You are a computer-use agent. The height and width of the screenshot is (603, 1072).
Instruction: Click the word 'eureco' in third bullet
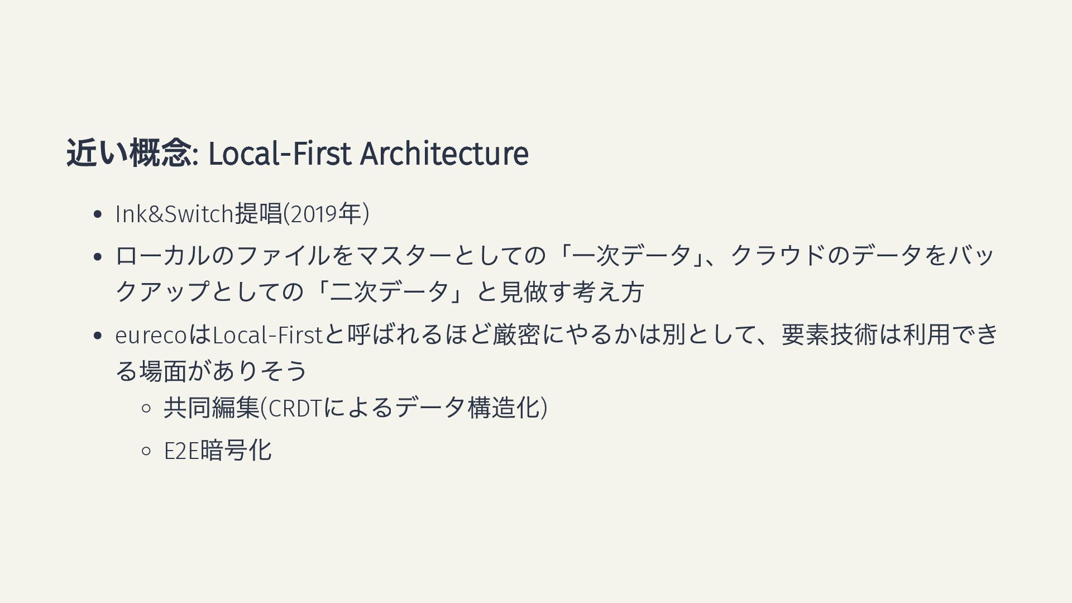(151, 335)
